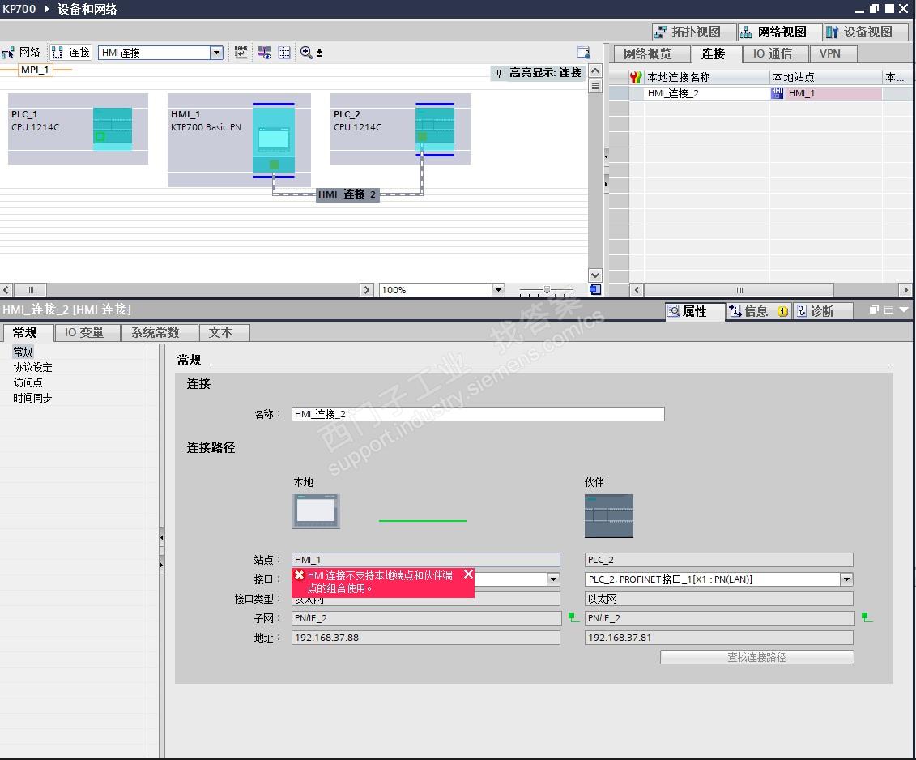Toggle the 连接 connections mode button

[71, 53]
